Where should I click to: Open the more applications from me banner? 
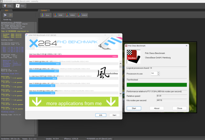tap(74, 104)
